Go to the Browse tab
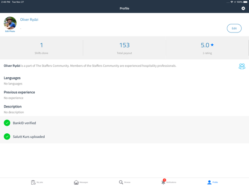Viewport: 249px width, 187px height. tap(124, 182)
